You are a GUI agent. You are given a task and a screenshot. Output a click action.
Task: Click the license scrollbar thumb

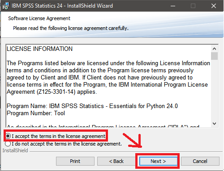[214, 56]
